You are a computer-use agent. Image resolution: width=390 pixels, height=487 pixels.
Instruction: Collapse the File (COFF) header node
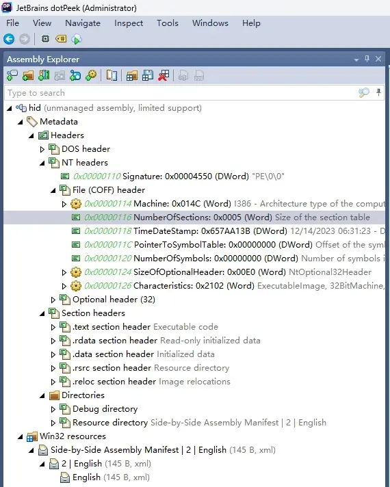[53, 190]
